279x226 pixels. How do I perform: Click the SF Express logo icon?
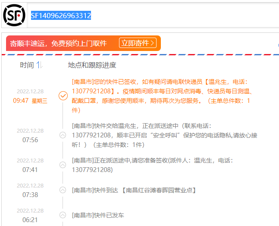click(14, 15)
